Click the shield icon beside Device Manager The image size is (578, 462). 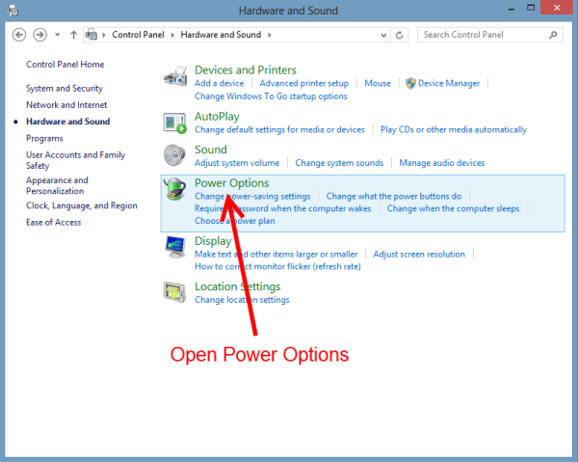(410, 83)
